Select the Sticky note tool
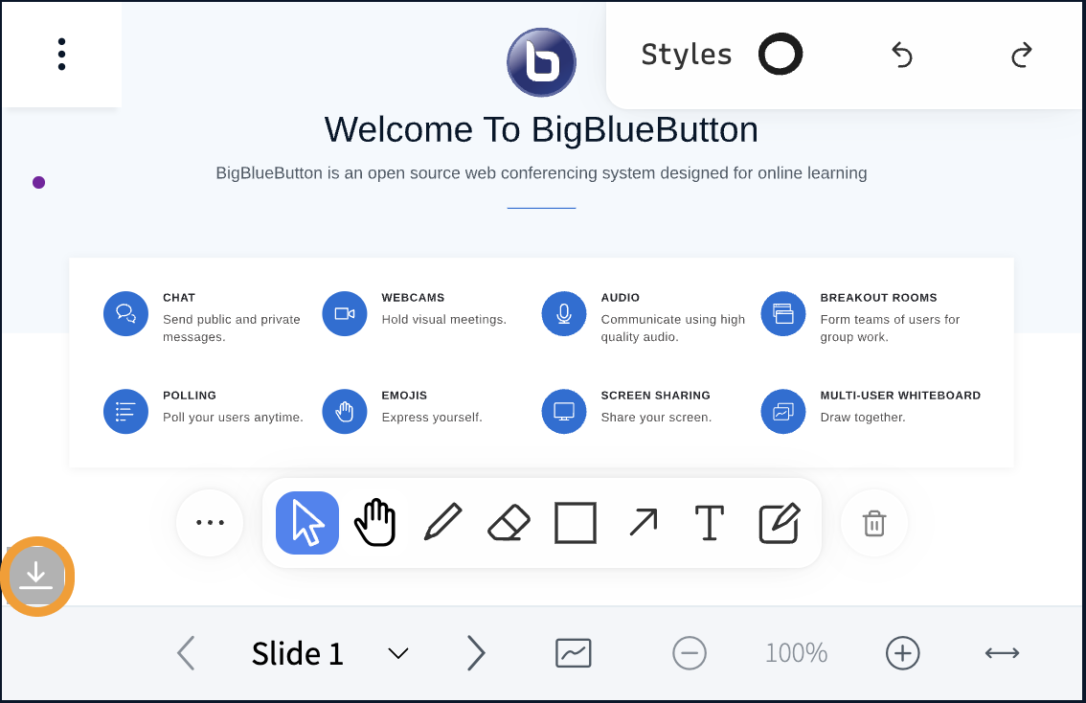Viewport: 1086px width, 703px height. coord(779,523)
